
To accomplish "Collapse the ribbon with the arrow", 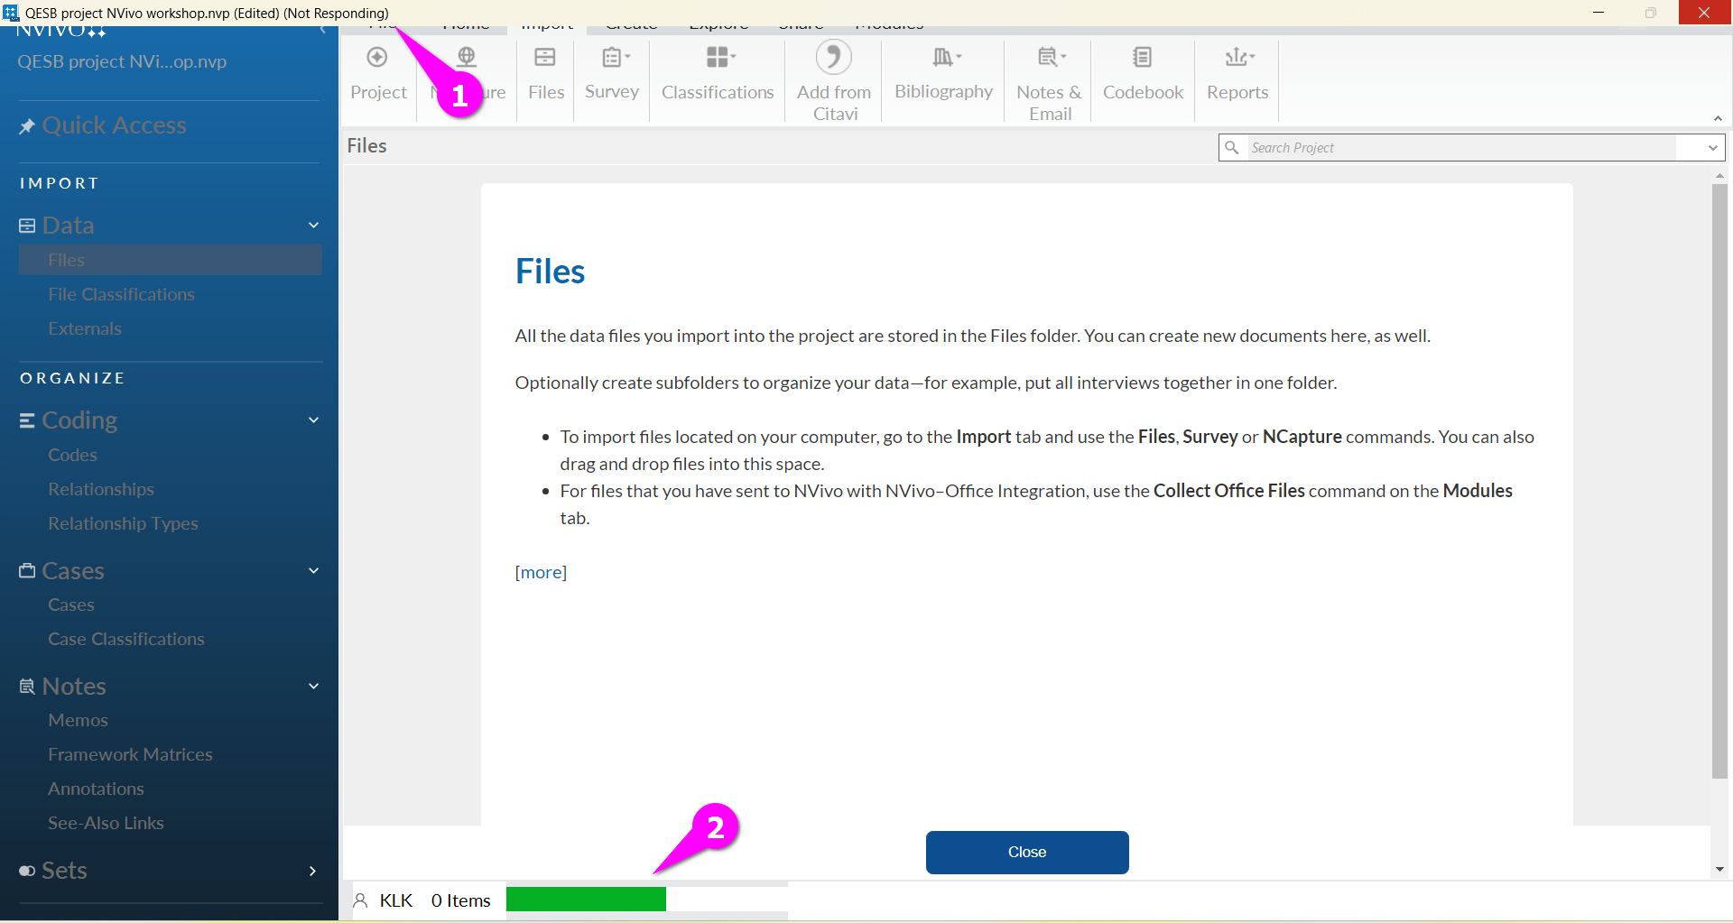I will point(1718,119).
